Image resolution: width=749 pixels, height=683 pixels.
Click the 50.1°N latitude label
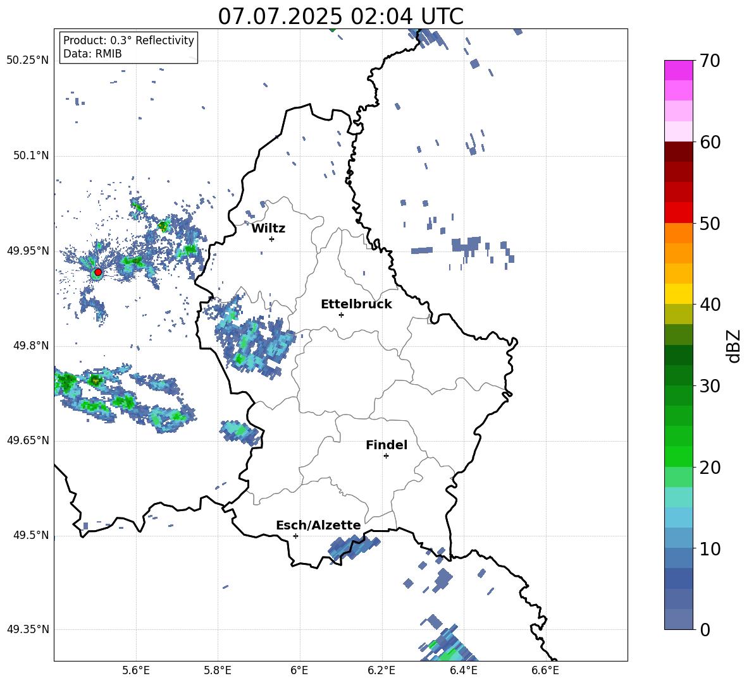pos(31,156)
